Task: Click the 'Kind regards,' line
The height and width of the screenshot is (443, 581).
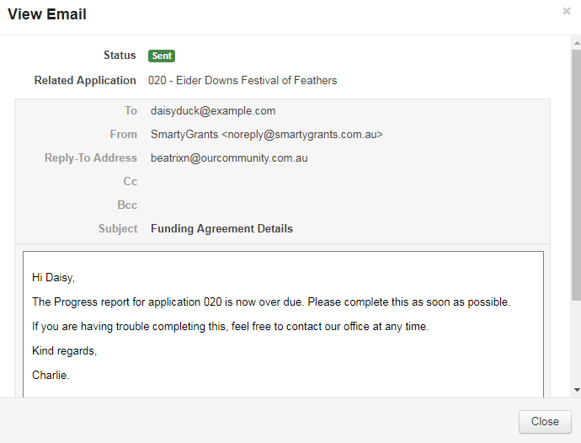Action: (x=64, y=350)
